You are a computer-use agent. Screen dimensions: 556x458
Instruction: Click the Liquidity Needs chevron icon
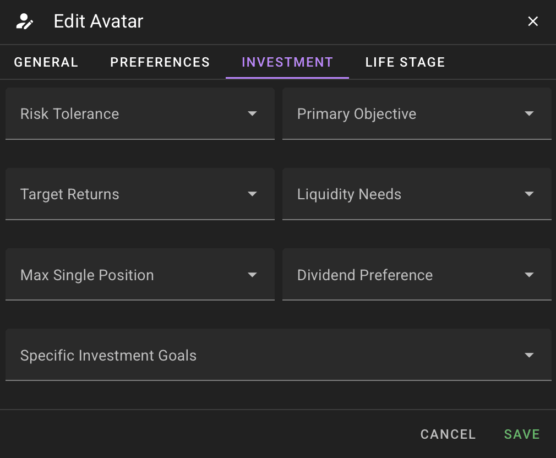tap(529, 194)
